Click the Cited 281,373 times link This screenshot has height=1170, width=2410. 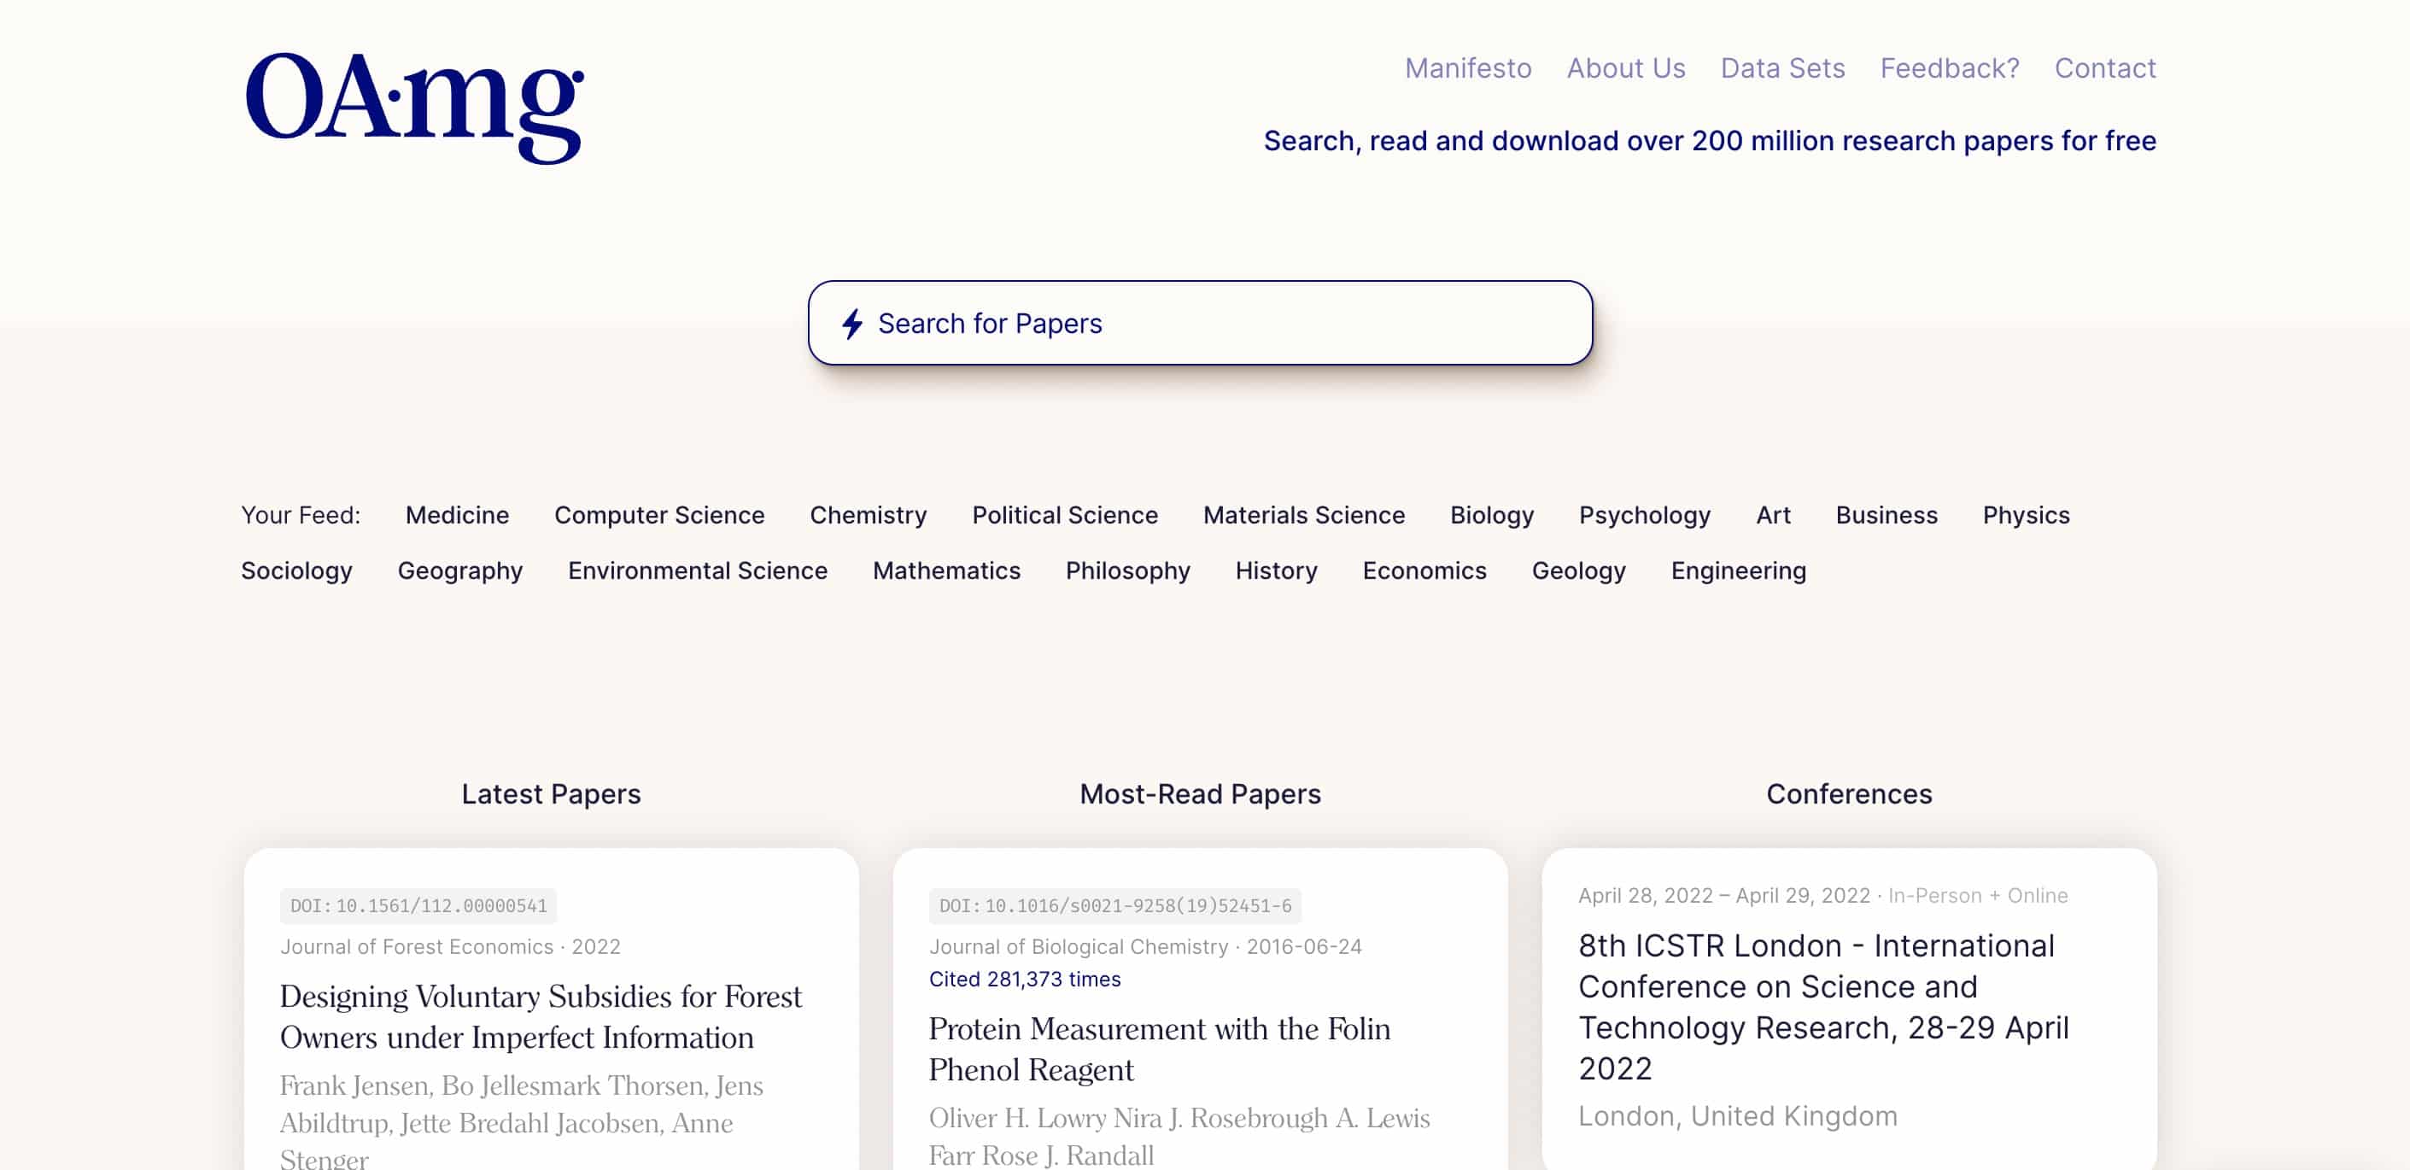click(x=1025, y=978)
